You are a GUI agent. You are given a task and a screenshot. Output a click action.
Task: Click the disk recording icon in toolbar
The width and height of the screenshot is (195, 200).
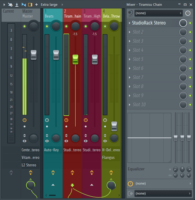point(17,5)
